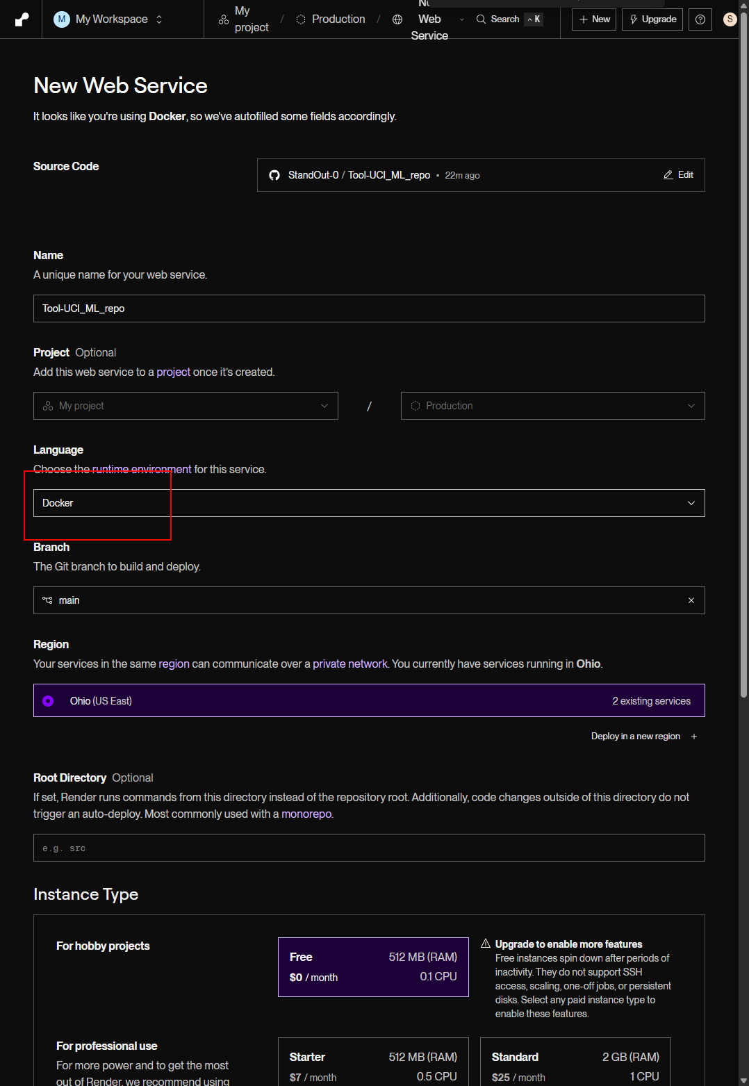The image size is (749, 1086).
Task: Open the user avatar S menu
Action: point(730,19)
